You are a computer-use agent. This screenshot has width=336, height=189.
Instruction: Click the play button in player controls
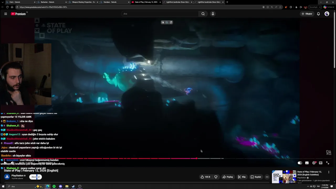(5, 163)
